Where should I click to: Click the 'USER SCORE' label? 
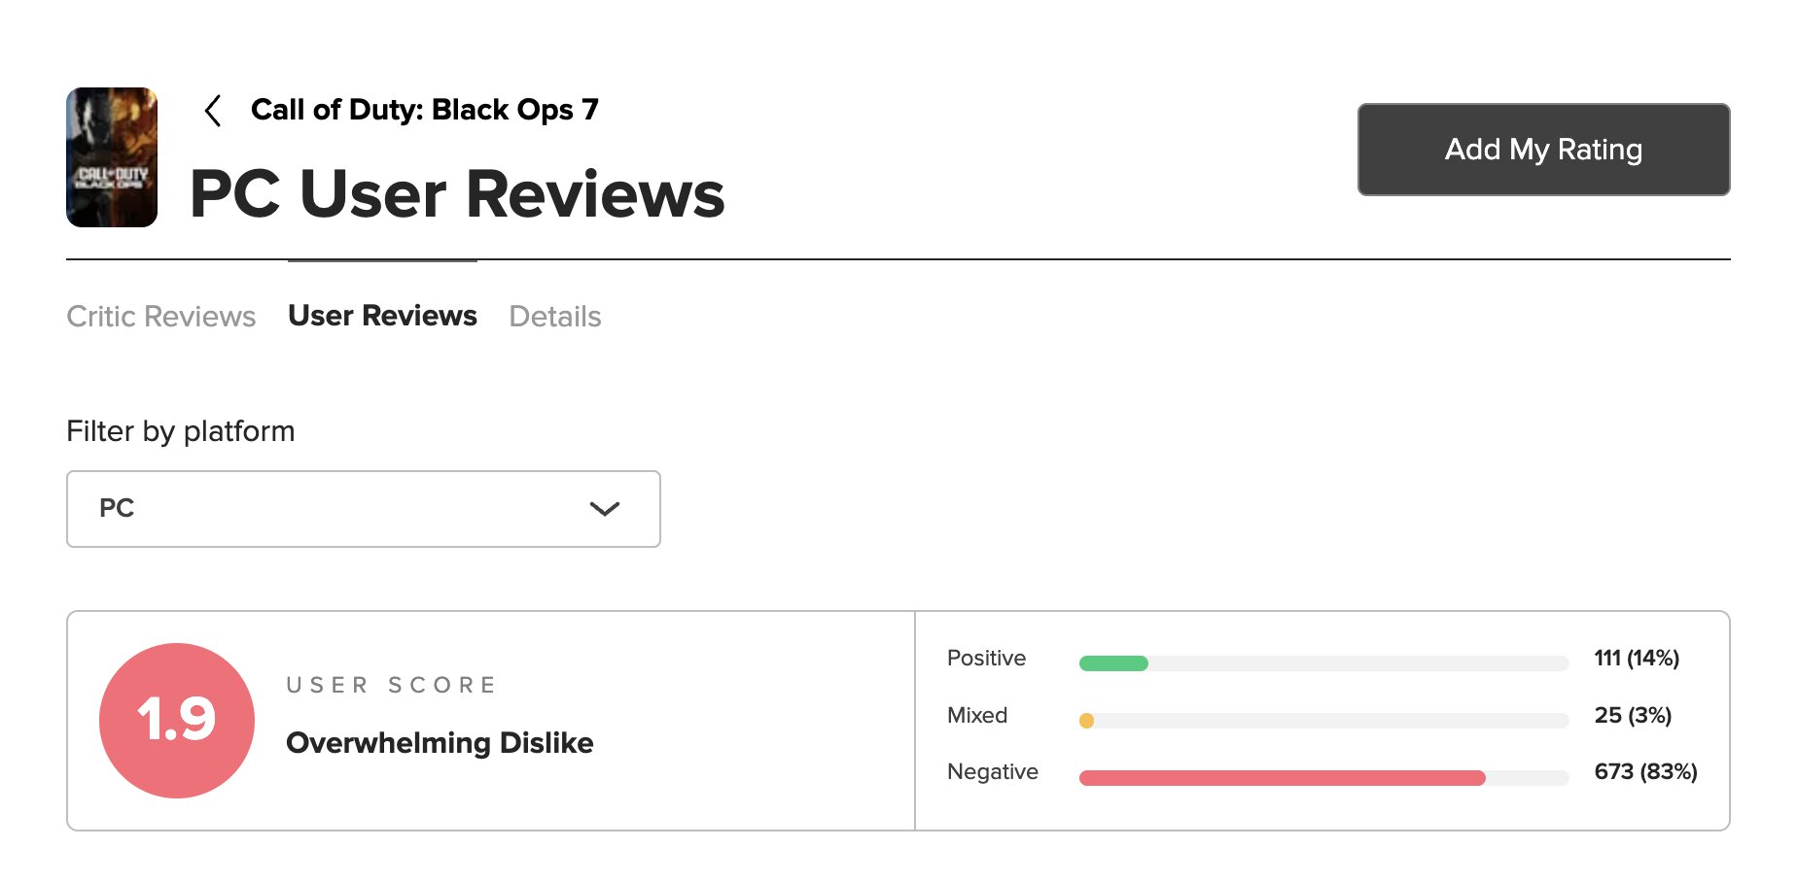(391, 685)
